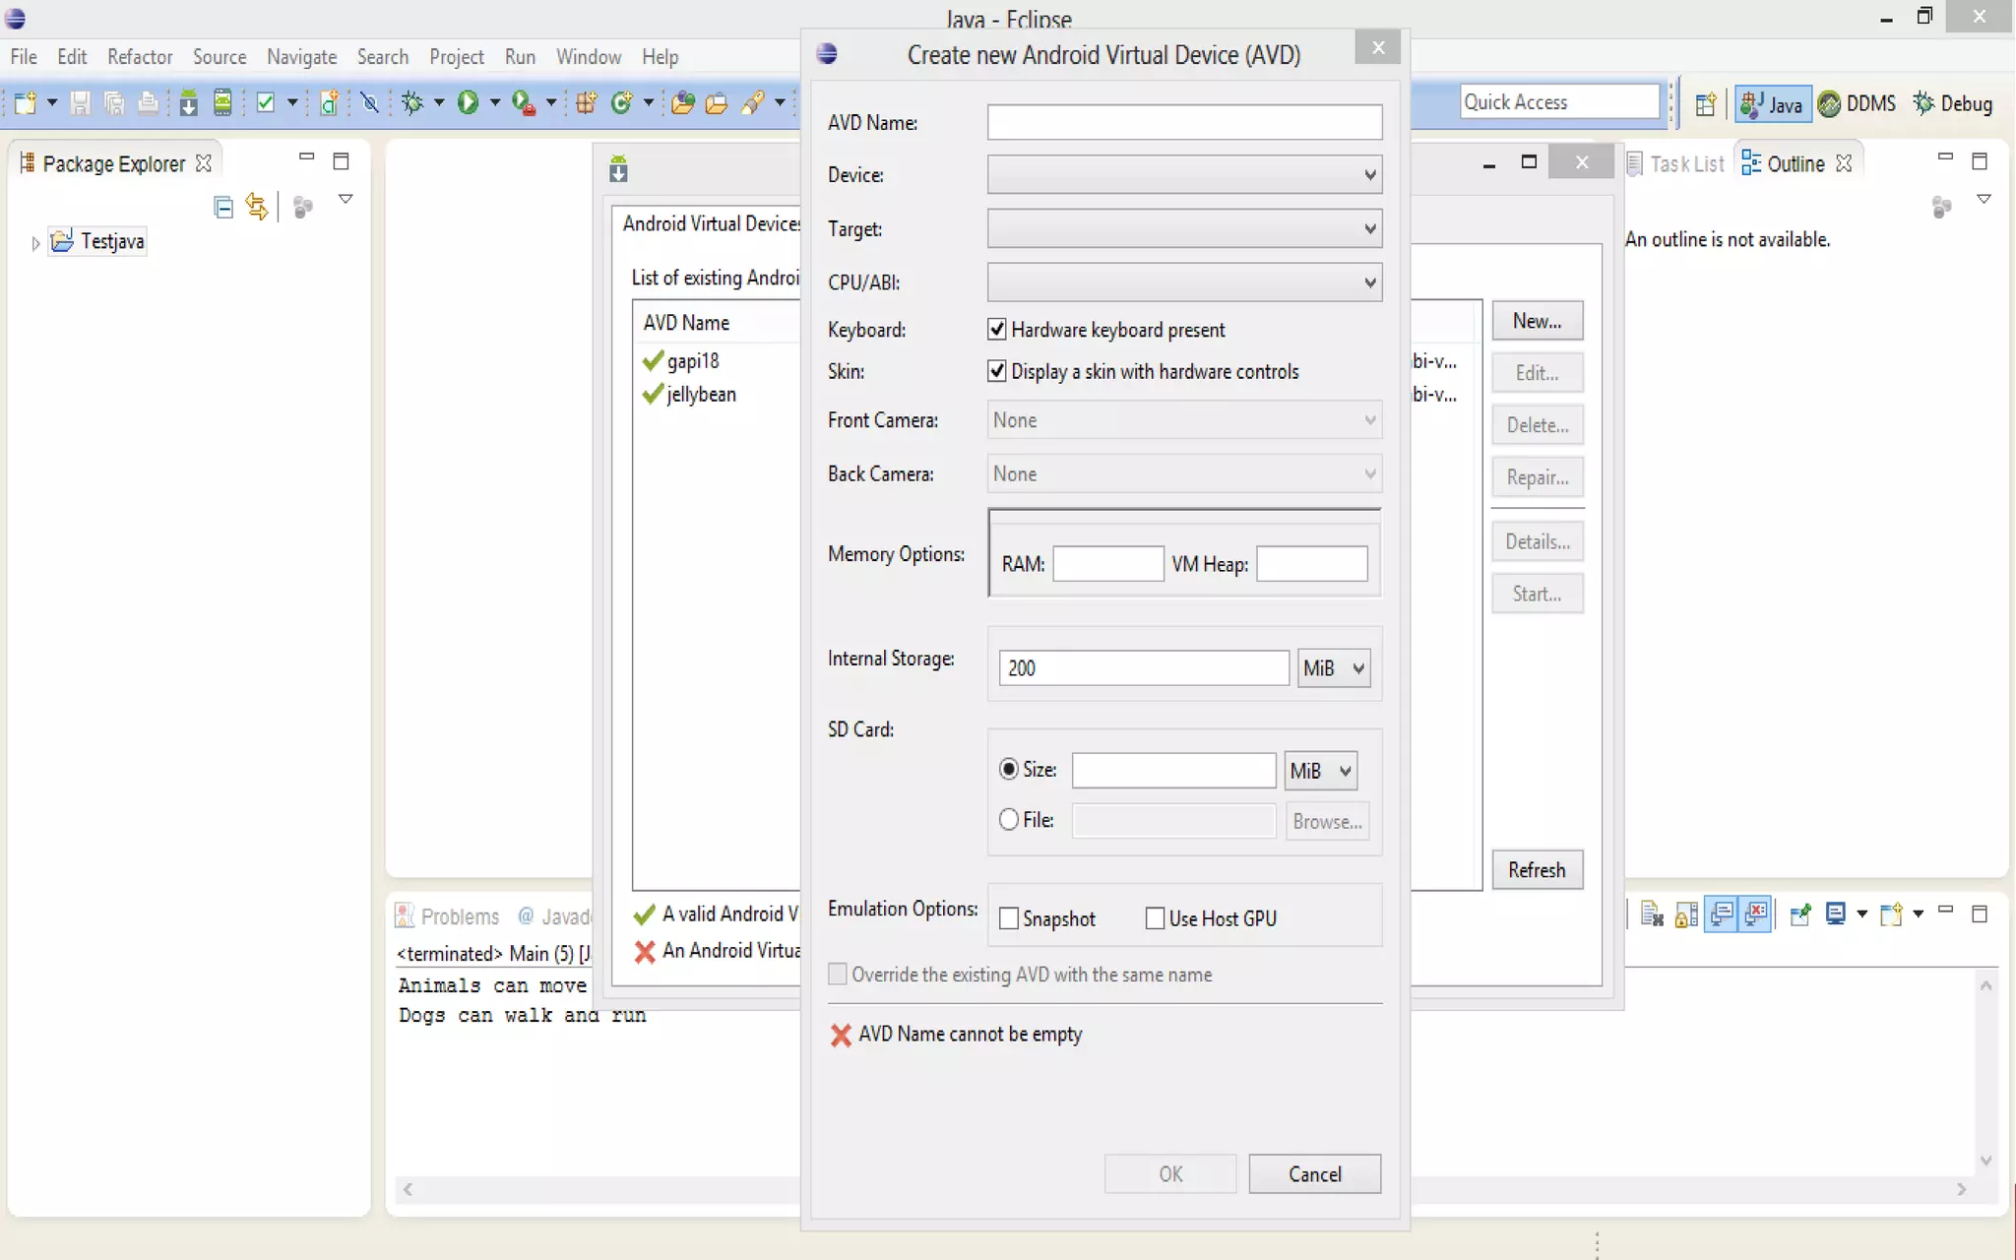Select the SD Card Size radio button
This screenshot has height=1260, width=2016.
click(x=1009, y=770)
